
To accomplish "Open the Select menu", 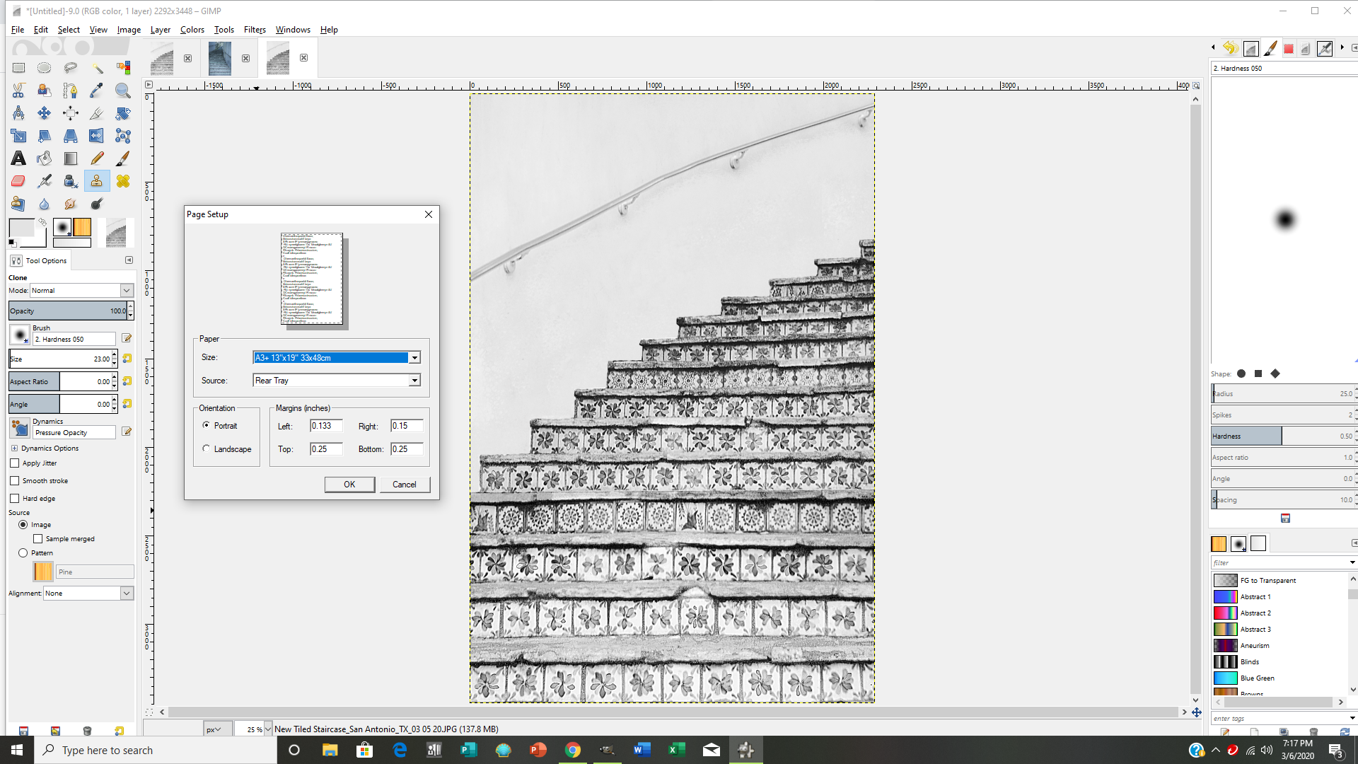I will 69,30.
